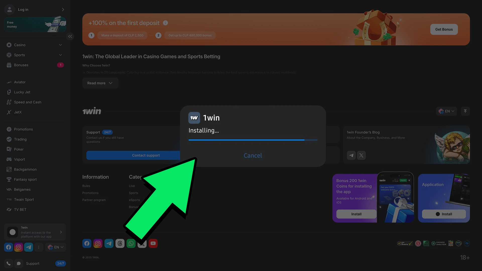Open the Partner program link
This screenshot has width=482, height=271.
pyautogui.click(x=94, y=200)
